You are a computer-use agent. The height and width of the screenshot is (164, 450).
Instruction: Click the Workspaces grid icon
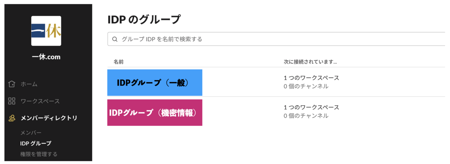(12, 101)
